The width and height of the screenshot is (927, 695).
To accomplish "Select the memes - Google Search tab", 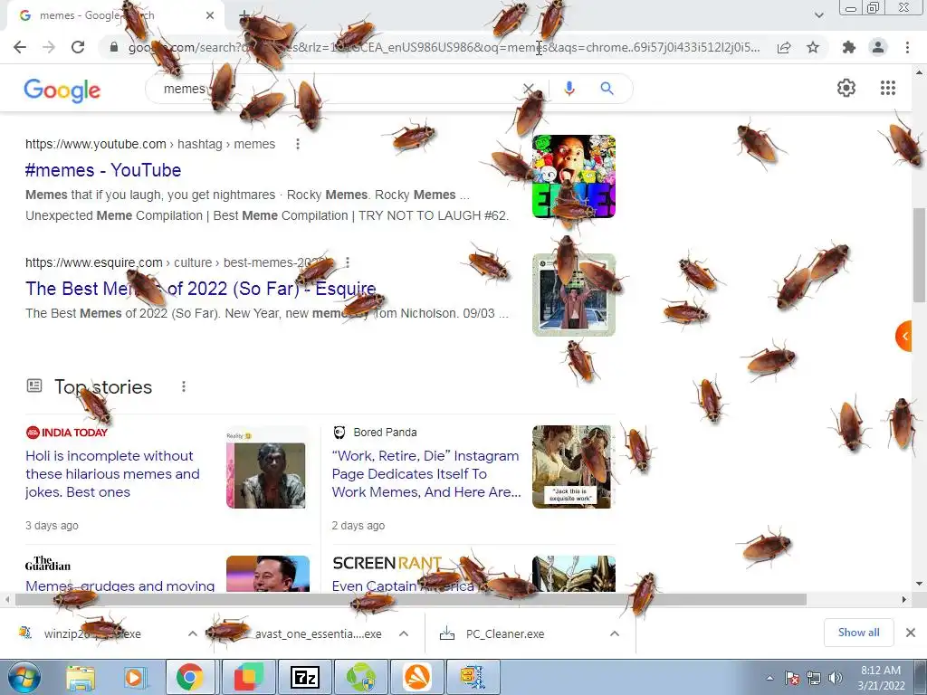I will coord(116,16).
